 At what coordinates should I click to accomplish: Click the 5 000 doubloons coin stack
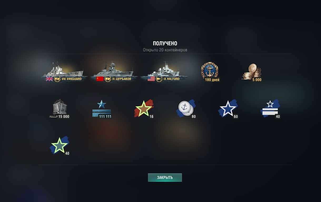[x=252, y=72]
